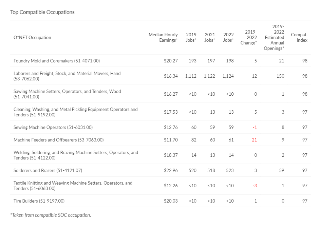
Task: Click the Top Compatible Occupations heading
Action: [x=42, y=12]
